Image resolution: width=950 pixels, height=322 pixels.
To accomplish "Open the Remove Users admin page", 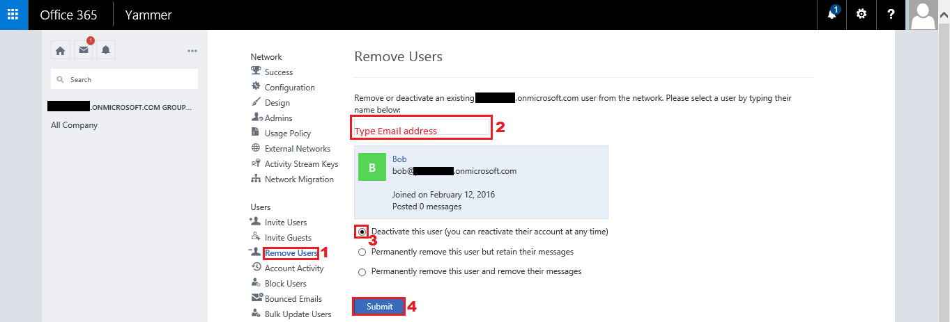I will click(291, 253).
